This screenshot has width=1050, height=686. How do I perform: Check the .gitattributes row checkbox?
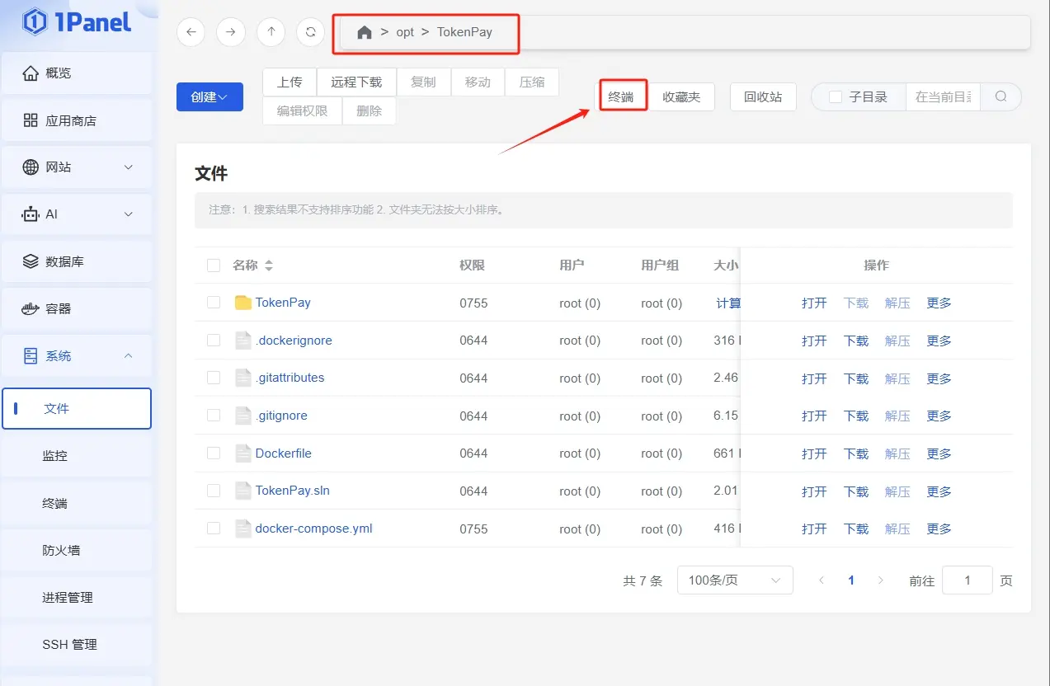(x=214, y=378)
